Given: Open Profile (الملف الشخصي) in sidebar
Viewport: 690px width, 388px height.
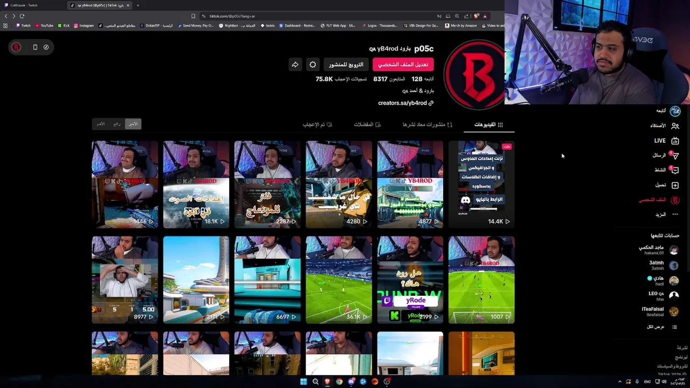Looking at the screenshot, I should coord(659,200).
